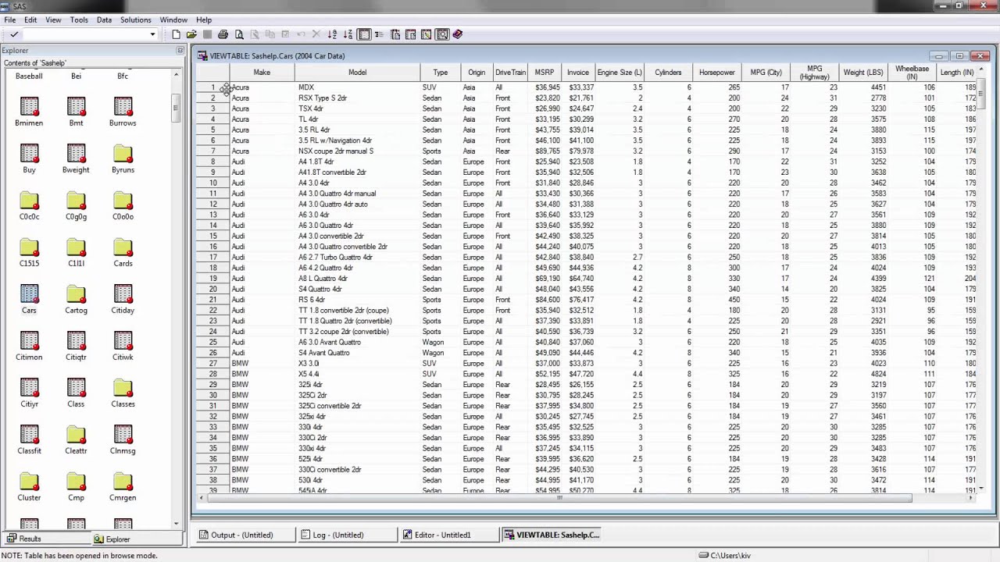Viewport: 1000px width, 562px height.
Task: Select the Bmt table icon
Action: click(76, 107)
